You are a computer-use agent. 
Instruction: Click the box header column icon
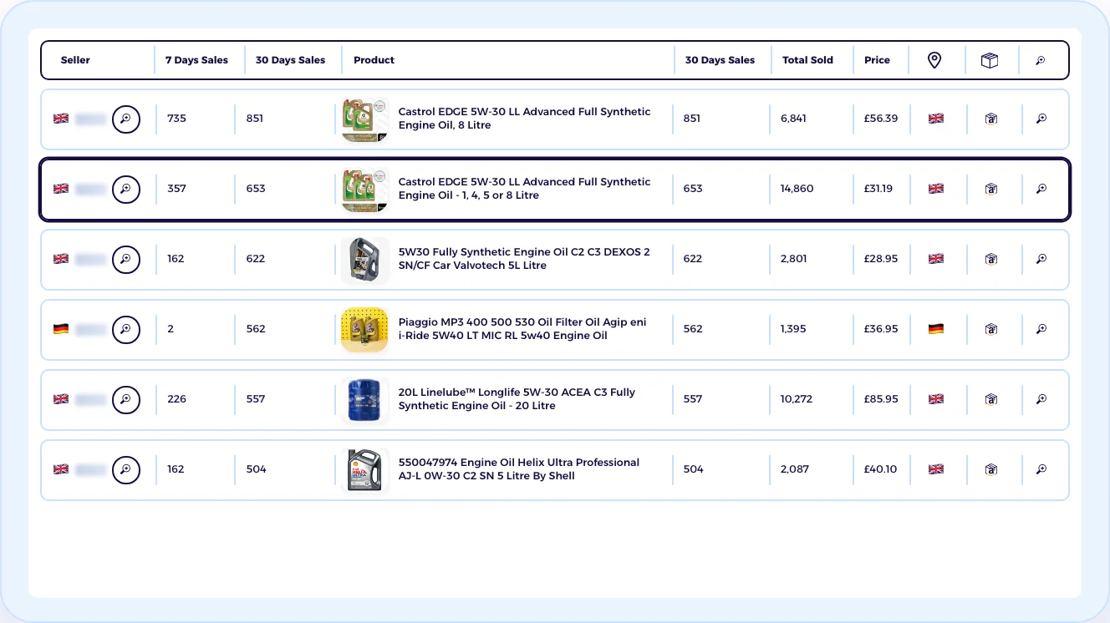[x=990, y=60]
